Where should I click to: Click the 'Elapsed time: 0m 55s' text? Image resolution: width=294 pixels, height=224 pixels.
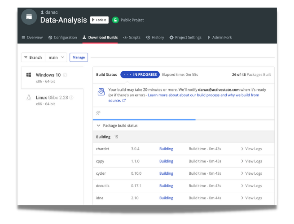(180, 75)
